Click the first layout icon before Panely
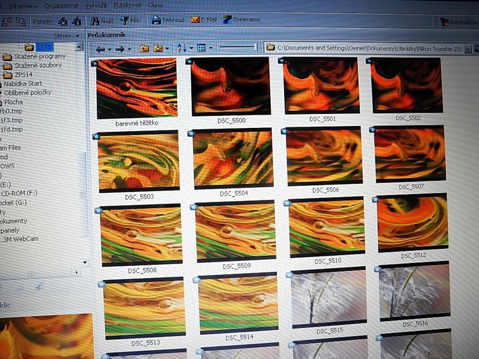The image size is (479, 359). pyautogui.click(x=6, y=22)
